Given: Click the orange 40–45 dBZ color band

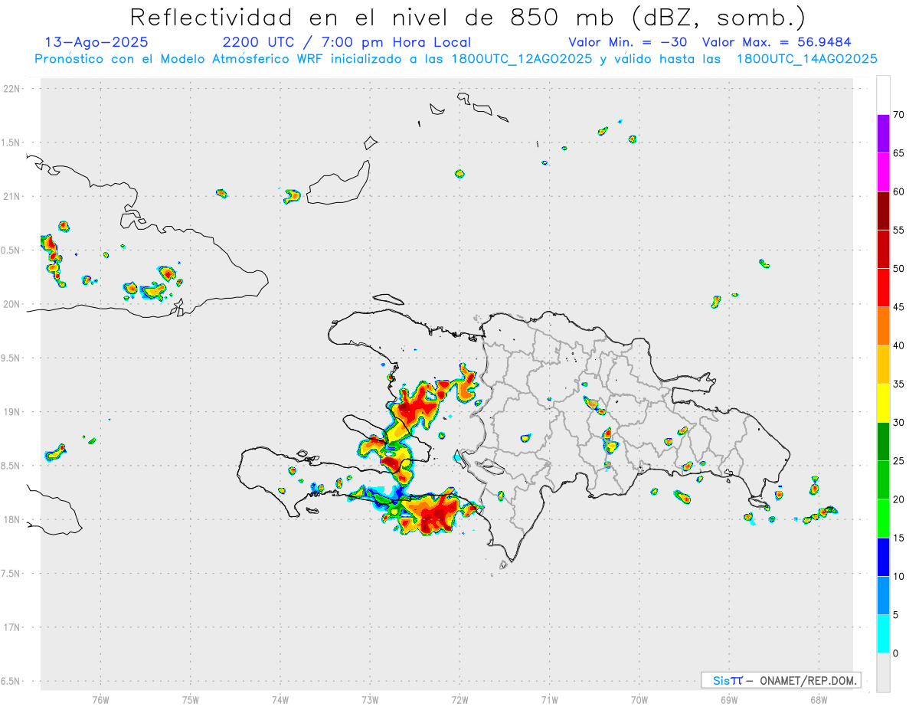Looking at the screenshot, I should pos(884,326).
